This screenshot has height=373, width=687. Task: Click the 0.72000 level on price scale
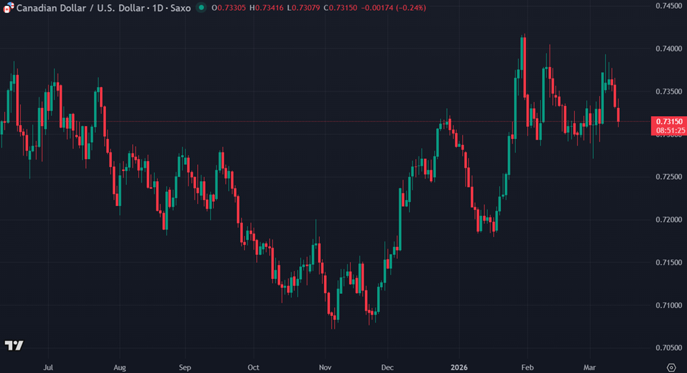(668, 219)
